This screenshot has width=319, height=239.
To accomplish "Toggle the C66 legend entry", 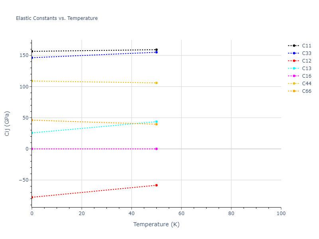I will coord(306,91).
